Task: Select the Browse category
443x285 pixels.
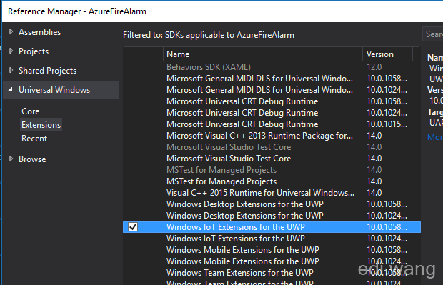Action: coord(32,159)
